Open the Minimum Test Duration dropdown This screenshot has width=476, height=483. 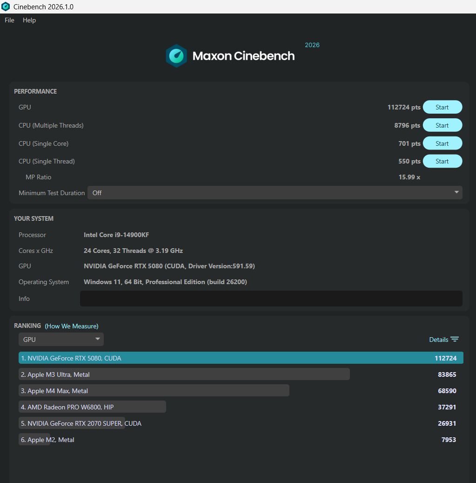point(275,192)
